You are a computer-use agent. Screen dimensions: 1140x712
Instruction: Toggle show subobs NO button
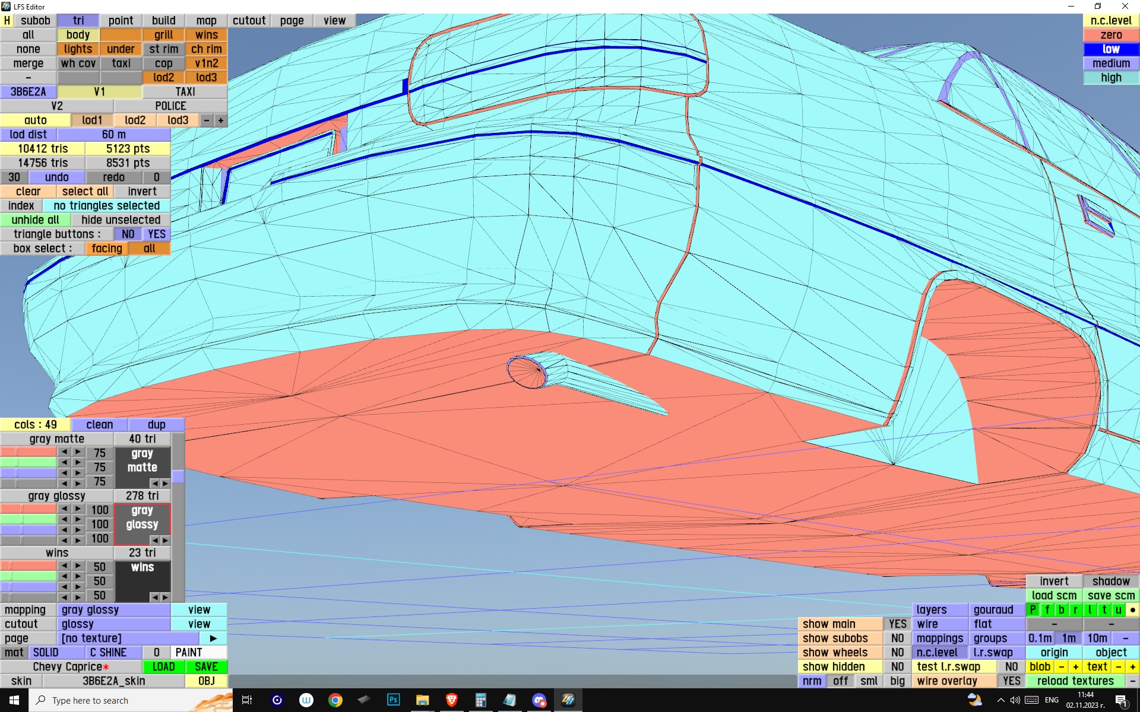tap(897, 638)
